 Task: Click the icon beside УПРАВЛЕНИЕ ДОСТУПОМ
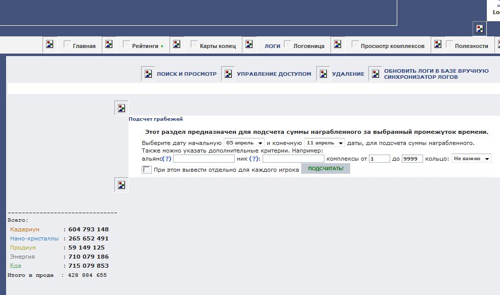(228, 74)
